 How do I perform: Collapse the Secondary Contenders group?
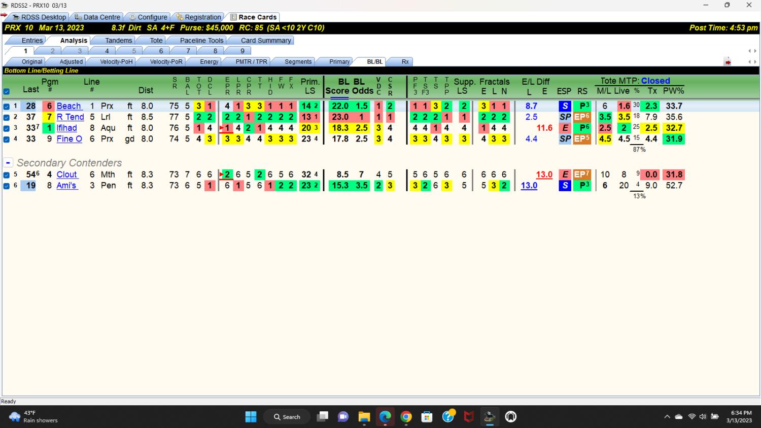click(8, 163)
